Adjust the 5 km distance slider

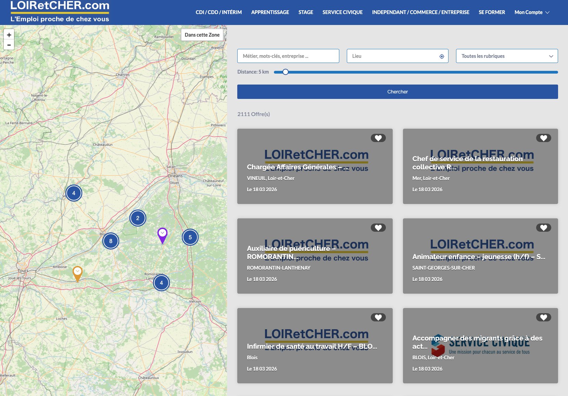point(285,72)
